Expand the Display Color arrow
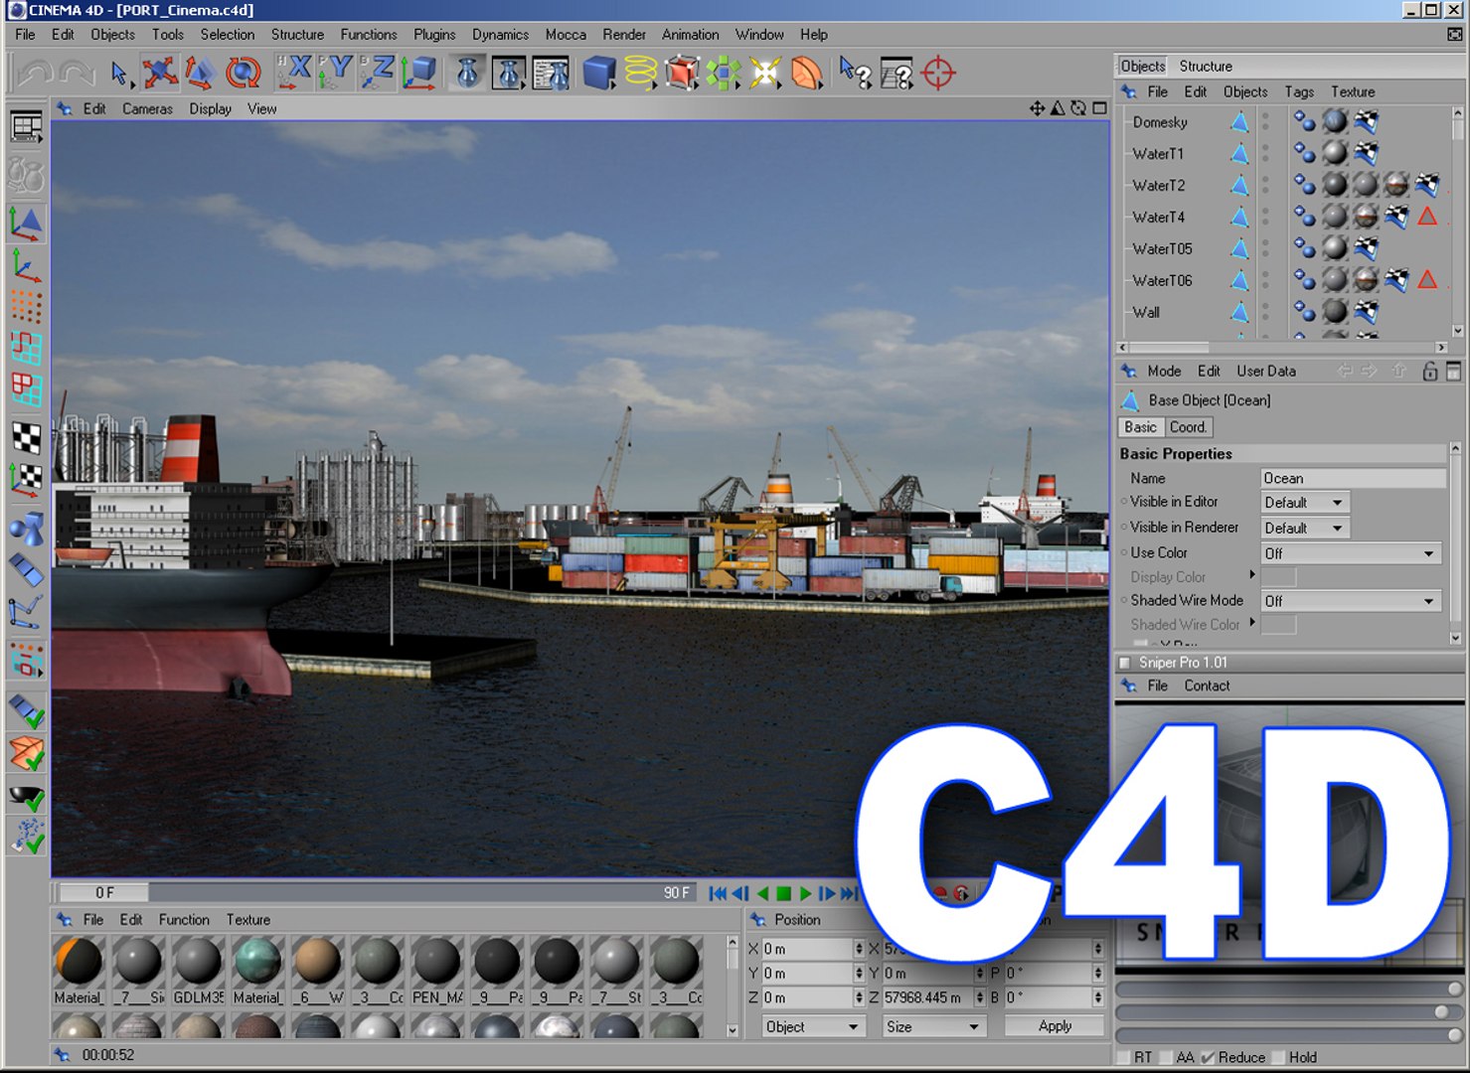 (1252, 574)
